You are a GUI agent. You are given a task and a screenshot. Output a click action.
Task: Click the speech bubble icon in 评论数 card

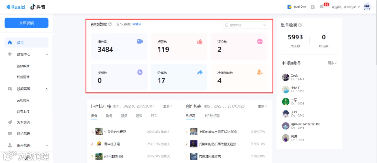click(x=260, y=41)
